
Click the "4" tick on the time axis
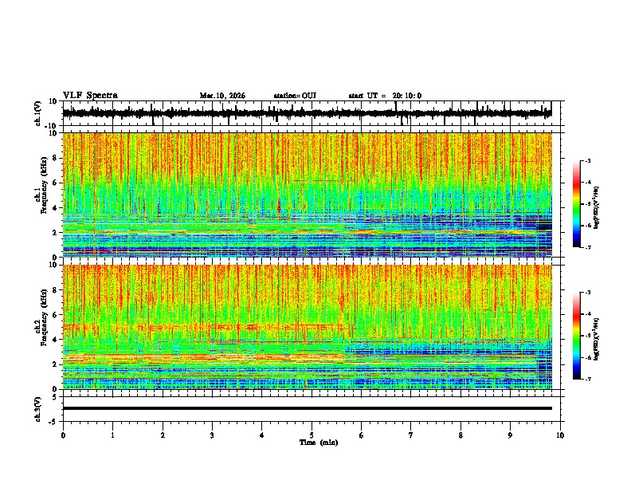[x=262, y=435]
